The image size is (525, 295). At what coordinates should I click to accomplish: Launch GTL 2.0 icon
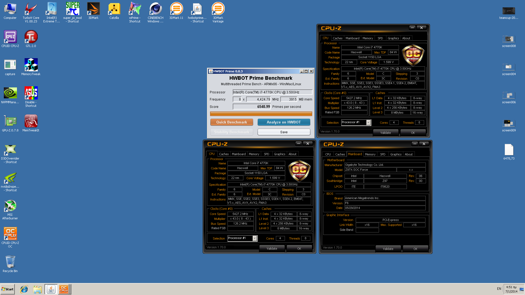[x=31, y=39]
